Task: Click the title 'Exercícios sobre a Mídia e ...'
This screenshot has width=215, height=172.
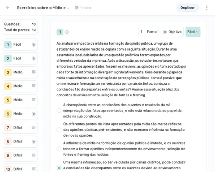Action: point(43,8)
